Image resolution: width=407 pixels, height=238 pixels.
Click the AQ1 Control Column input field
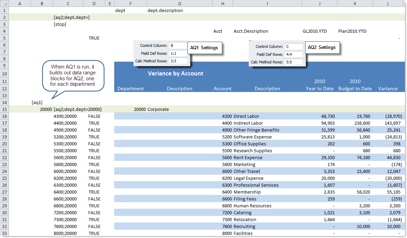[x=178, y=45]
